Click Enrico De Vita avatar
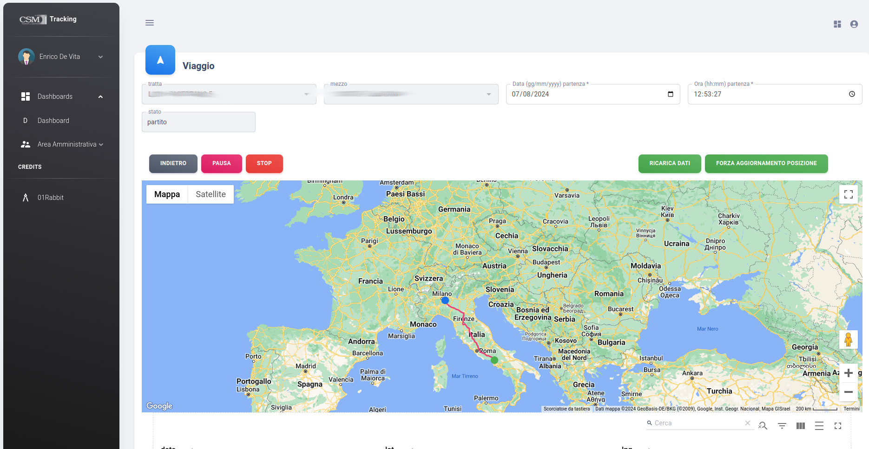The height and width of the screenshot is (449, 869). tap(26, 57)
